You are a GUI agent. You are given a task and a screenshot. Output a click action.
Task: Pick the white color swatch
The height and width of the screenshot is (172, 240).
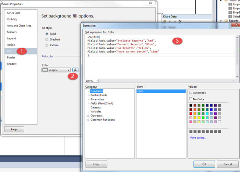[219, 122]
